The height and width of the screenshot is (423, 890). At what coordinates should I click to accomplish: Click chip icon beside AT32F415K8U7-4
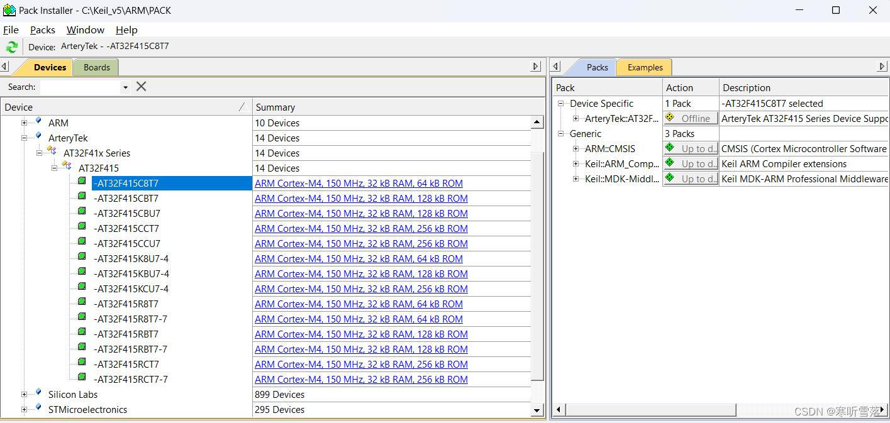[x=82, y=258]
